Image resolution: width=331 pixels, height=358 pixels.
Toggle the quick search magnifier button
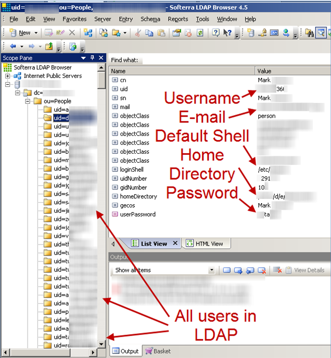point(321,33)
